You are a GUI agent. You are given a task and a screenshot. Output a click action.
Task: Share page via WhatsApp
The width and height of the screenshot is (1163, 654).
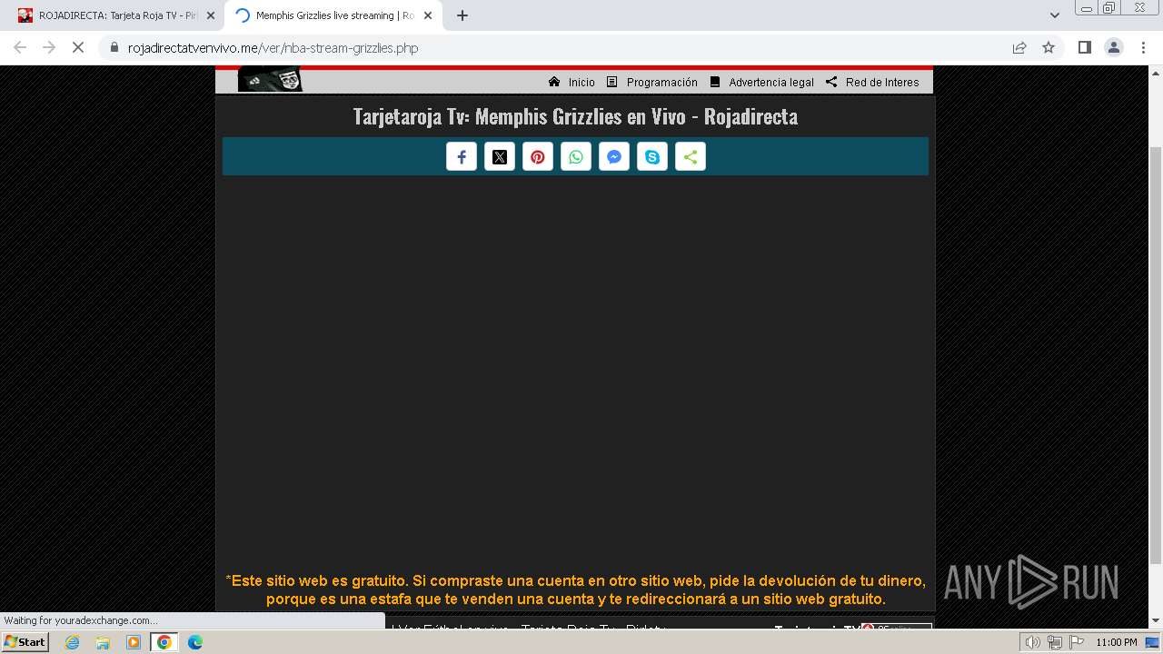[576, 157]
